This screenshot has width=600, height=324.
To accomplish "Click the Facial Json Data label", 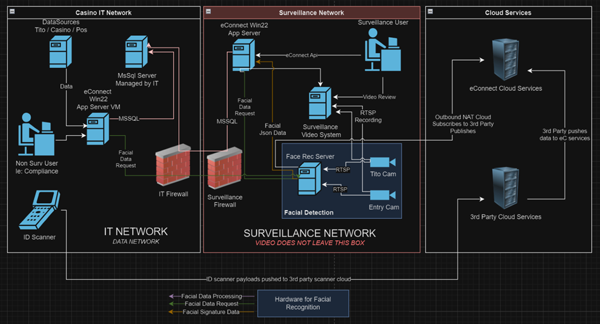I will pyautogui.click(x=272, y=129).
